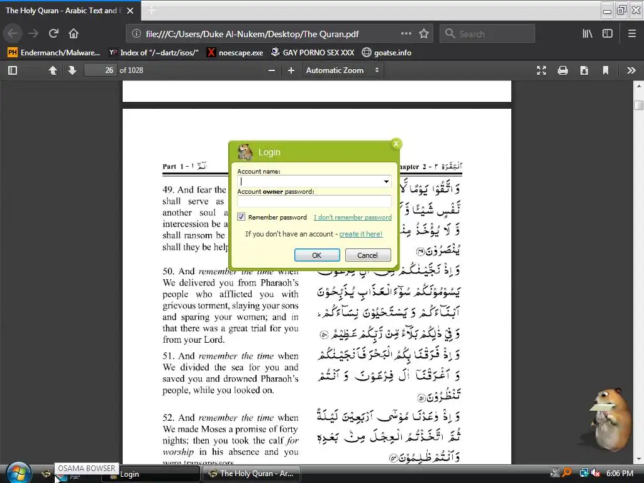The image size is (644, 483).
Task: Open the Firefox Library icon
Action: click(x=587, y=34)
